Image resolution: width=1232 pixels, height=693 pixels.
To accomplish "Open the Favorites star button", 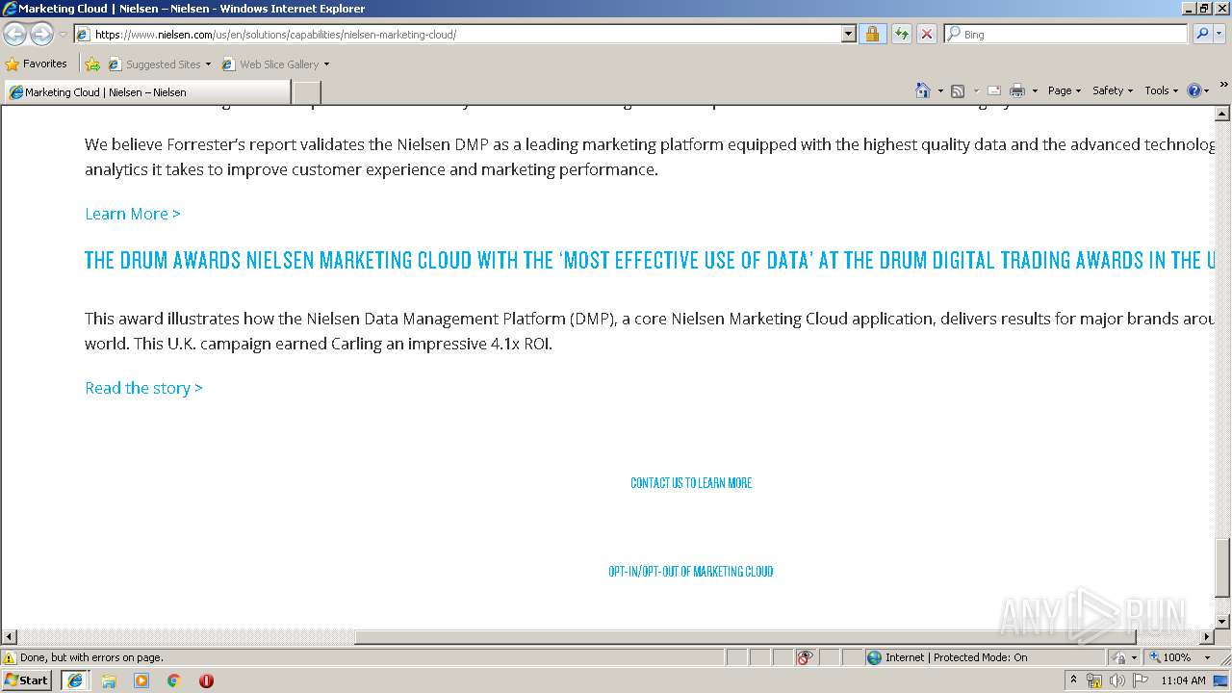I will [37, 64].
